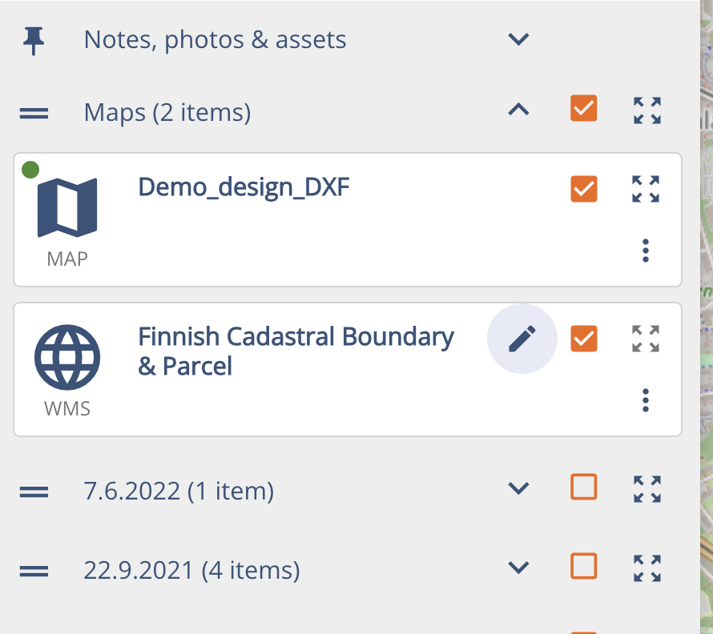Collapse the Maps (2 items) group

pyautogui.click(x=518, y=109)
